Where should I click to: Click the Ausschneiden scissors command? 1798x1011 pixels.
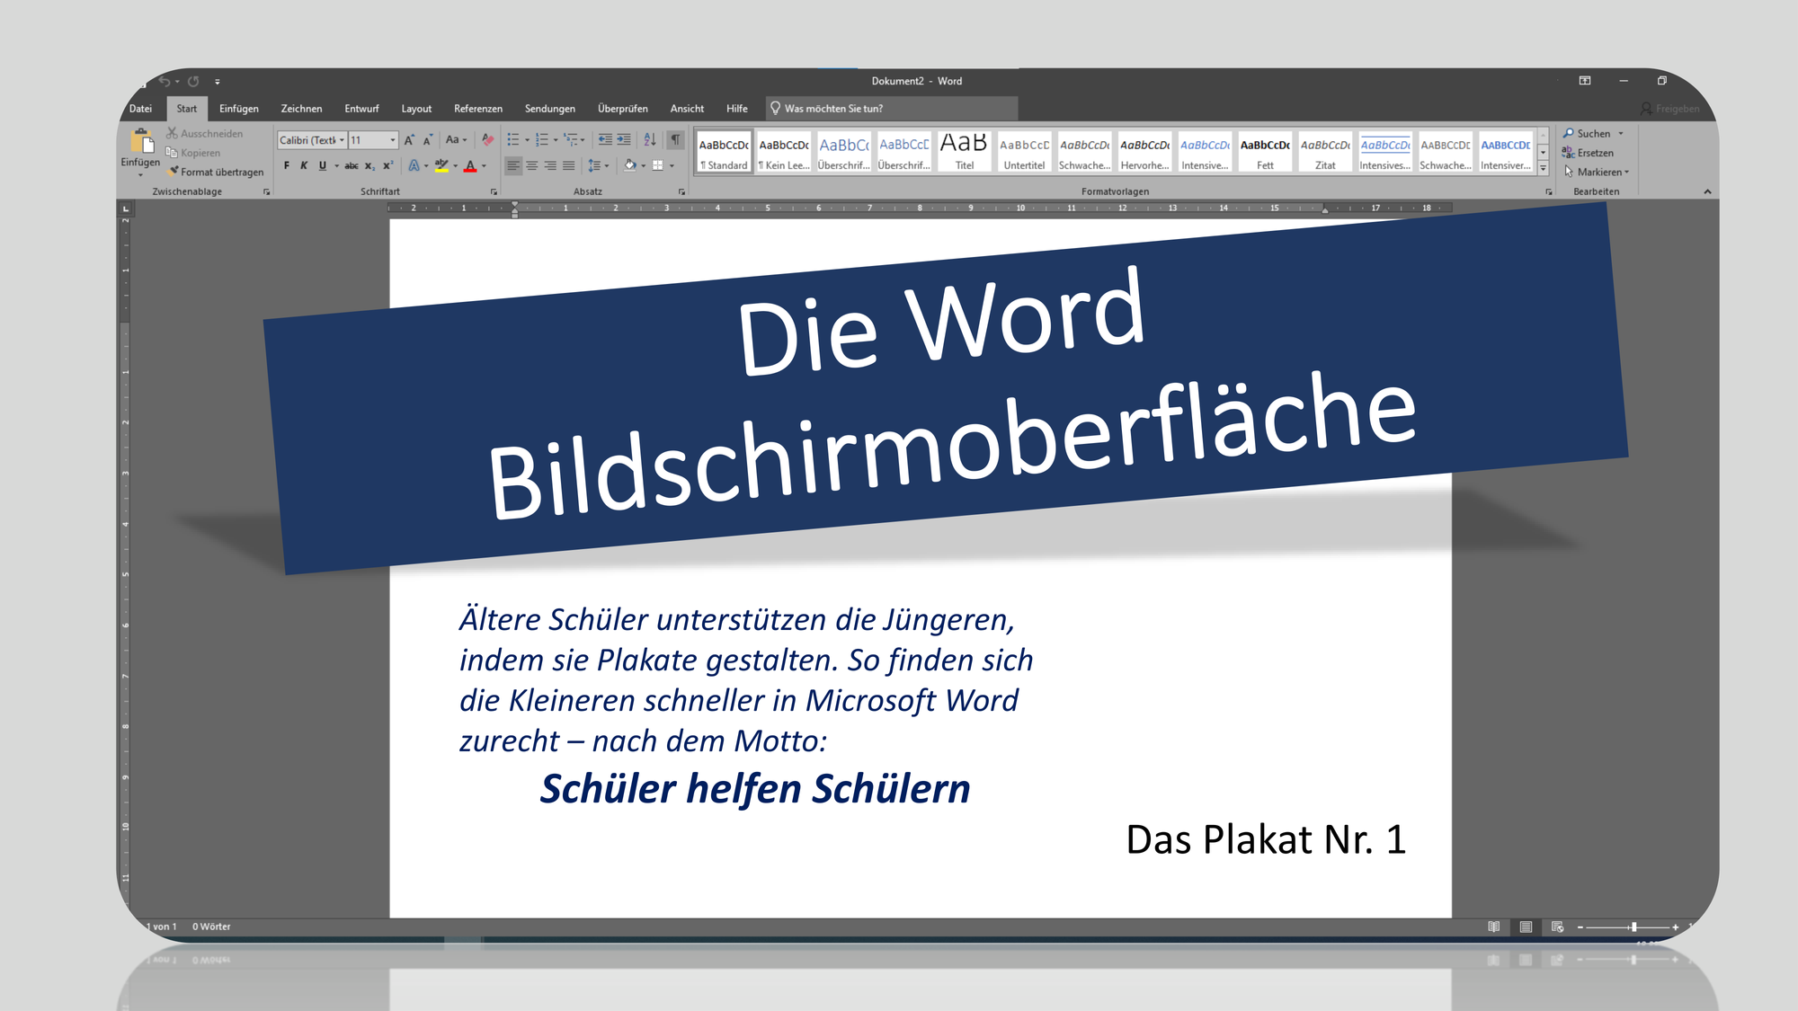point(205,134)
